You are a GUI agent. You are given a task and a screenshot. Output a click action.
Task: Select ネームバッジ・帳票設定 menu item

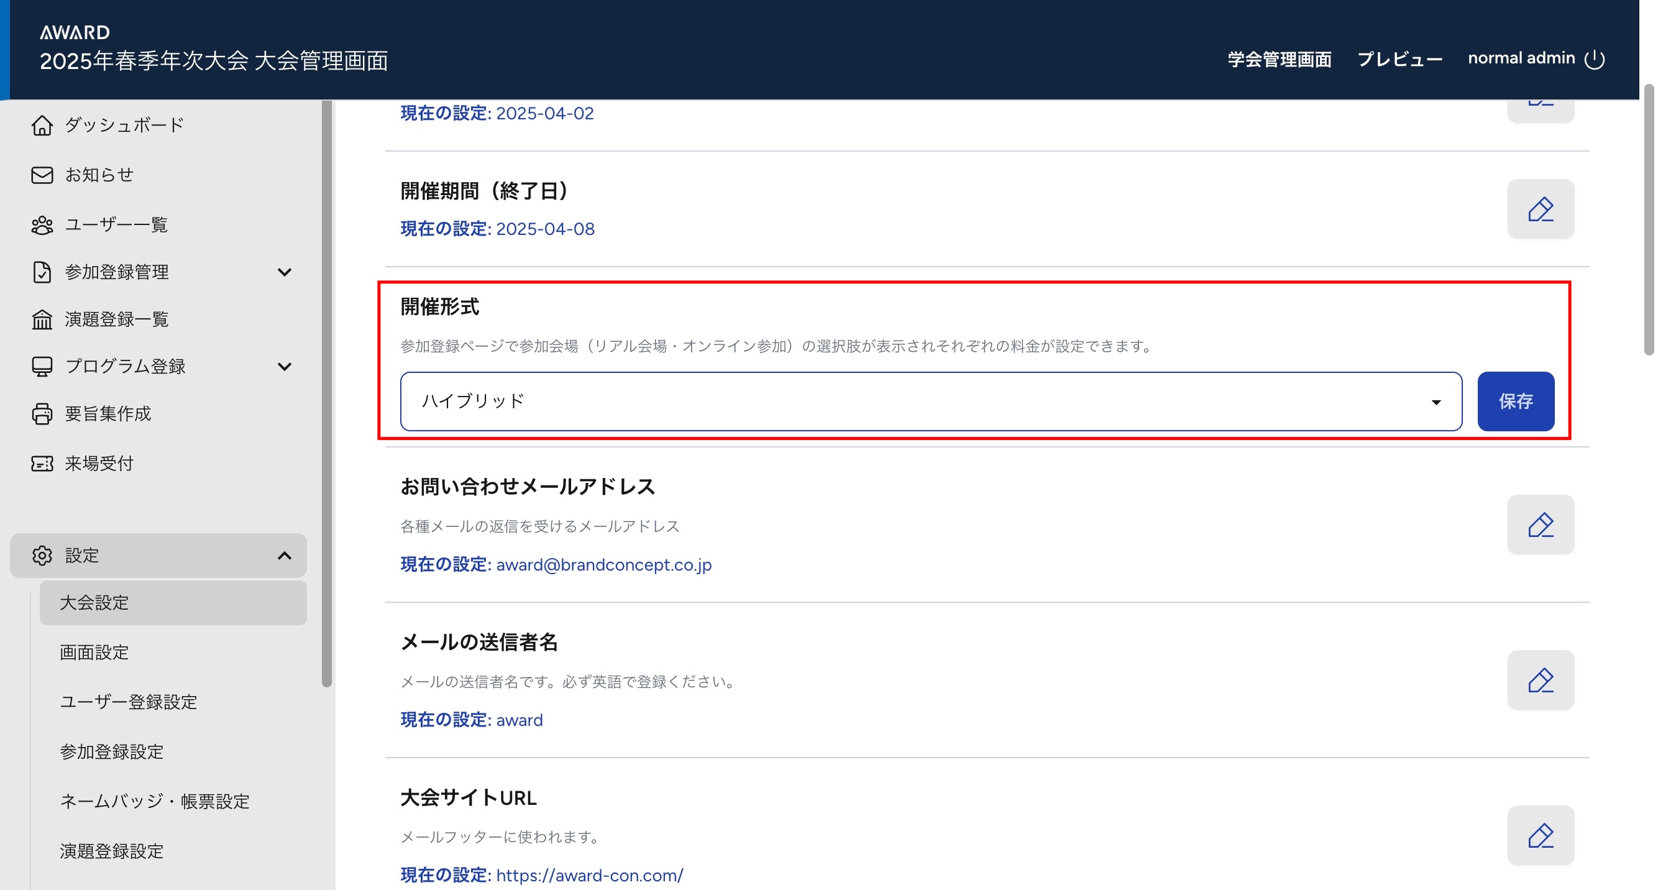coord(155,801)
